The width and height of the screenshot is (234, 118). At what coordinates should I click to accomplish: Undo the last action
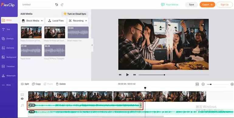click(x=57, y=5)
